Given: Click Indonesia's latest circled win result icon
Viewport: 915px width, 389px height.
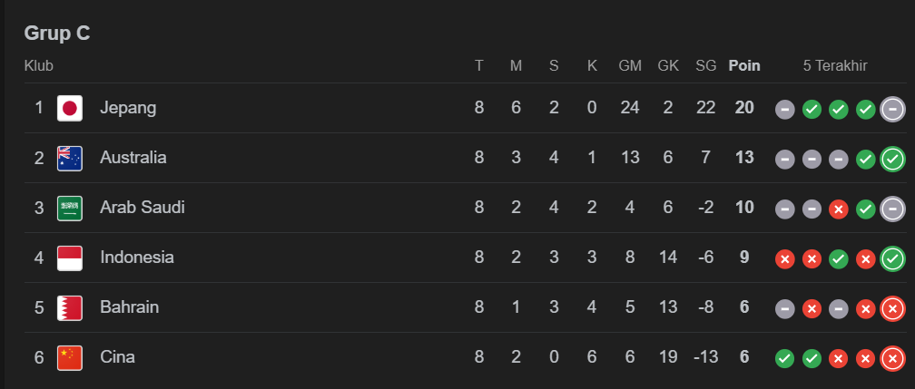Looking at the screenshot, I should (893, 258).
